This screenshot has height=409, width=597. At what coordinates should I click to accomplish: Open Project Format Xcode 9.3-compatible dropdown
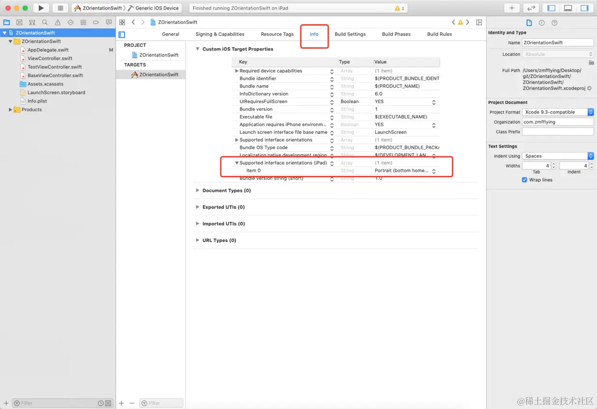click(x=558, y=112)
